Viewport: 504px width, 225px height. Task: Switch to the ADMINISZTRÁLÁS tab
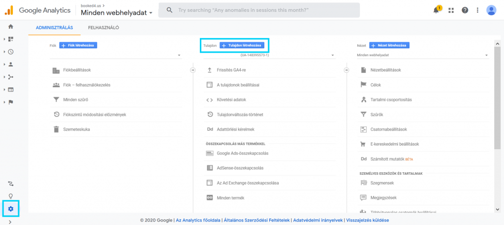pyautogui.click(x=55, y=28)
